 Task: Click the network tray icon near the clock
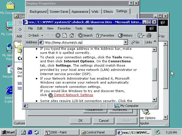158,132
